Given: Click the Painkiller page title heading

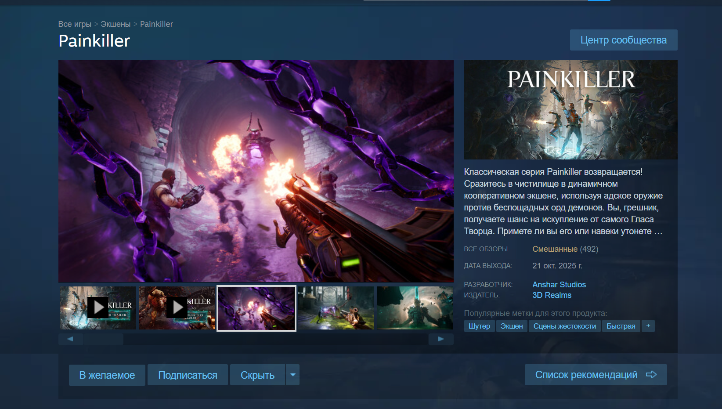Looking at the screenshot, I should coord(94,41).
